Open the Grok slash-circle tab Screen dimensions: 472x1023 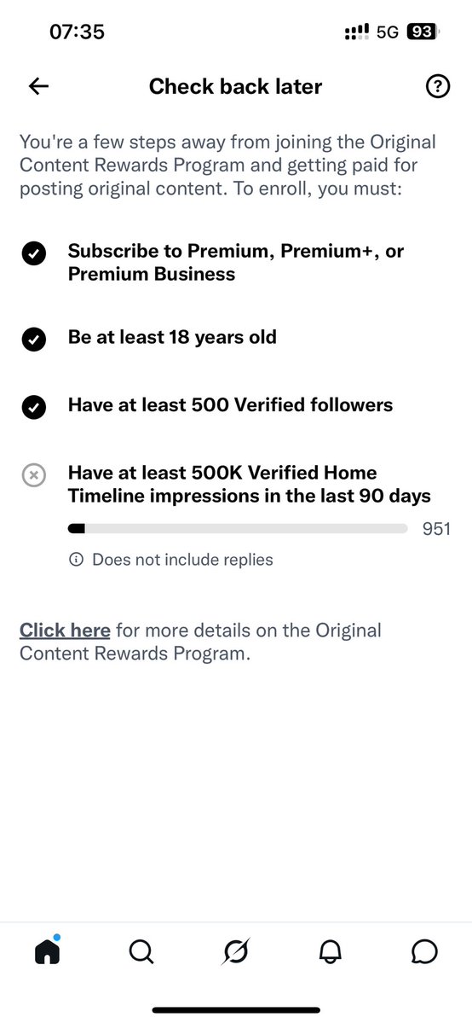[235, 951]
